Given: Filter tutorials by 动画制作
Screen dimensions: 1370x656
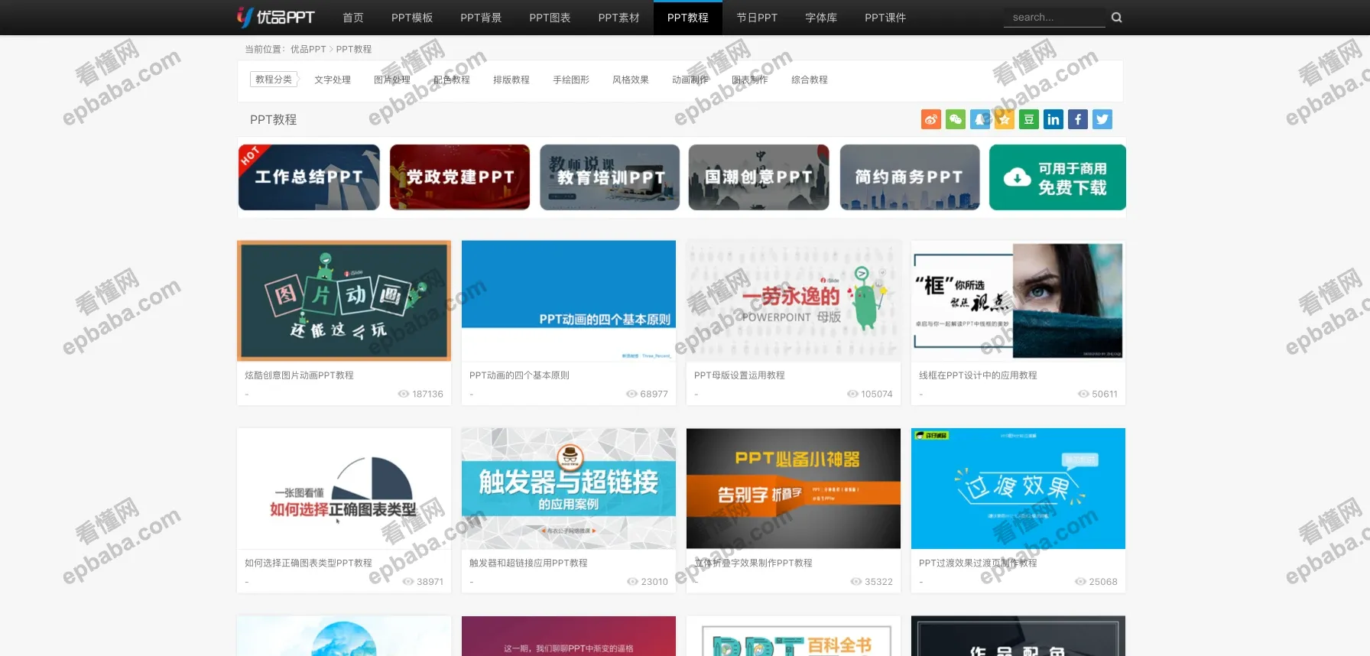Looking at the screenshot, I should click(690, 80).
